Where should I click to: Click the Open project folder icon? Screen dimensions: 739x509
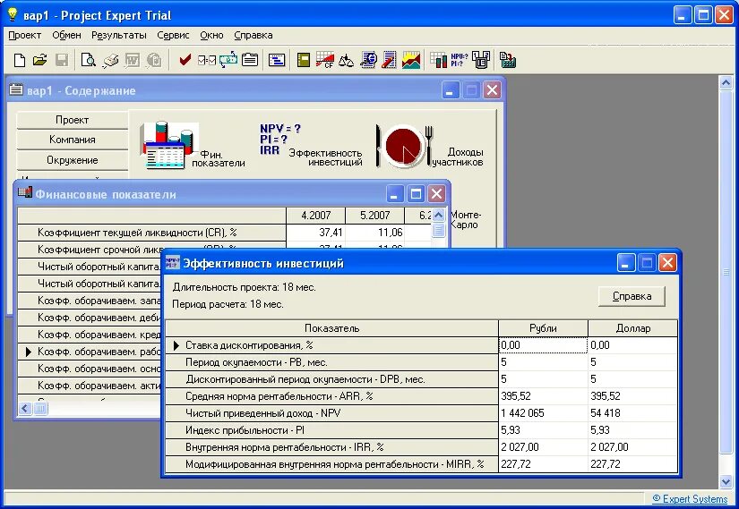40,60
